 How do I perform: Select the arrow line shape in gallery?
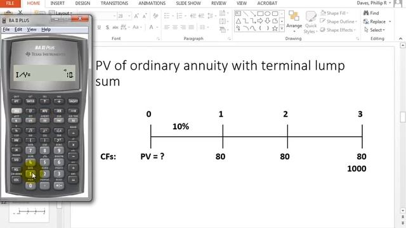tap(252, 13)
